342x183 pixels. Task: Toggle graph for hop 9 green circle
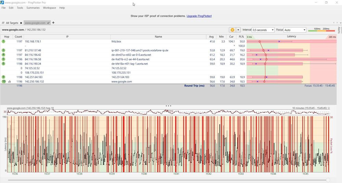tap(3, 77)
